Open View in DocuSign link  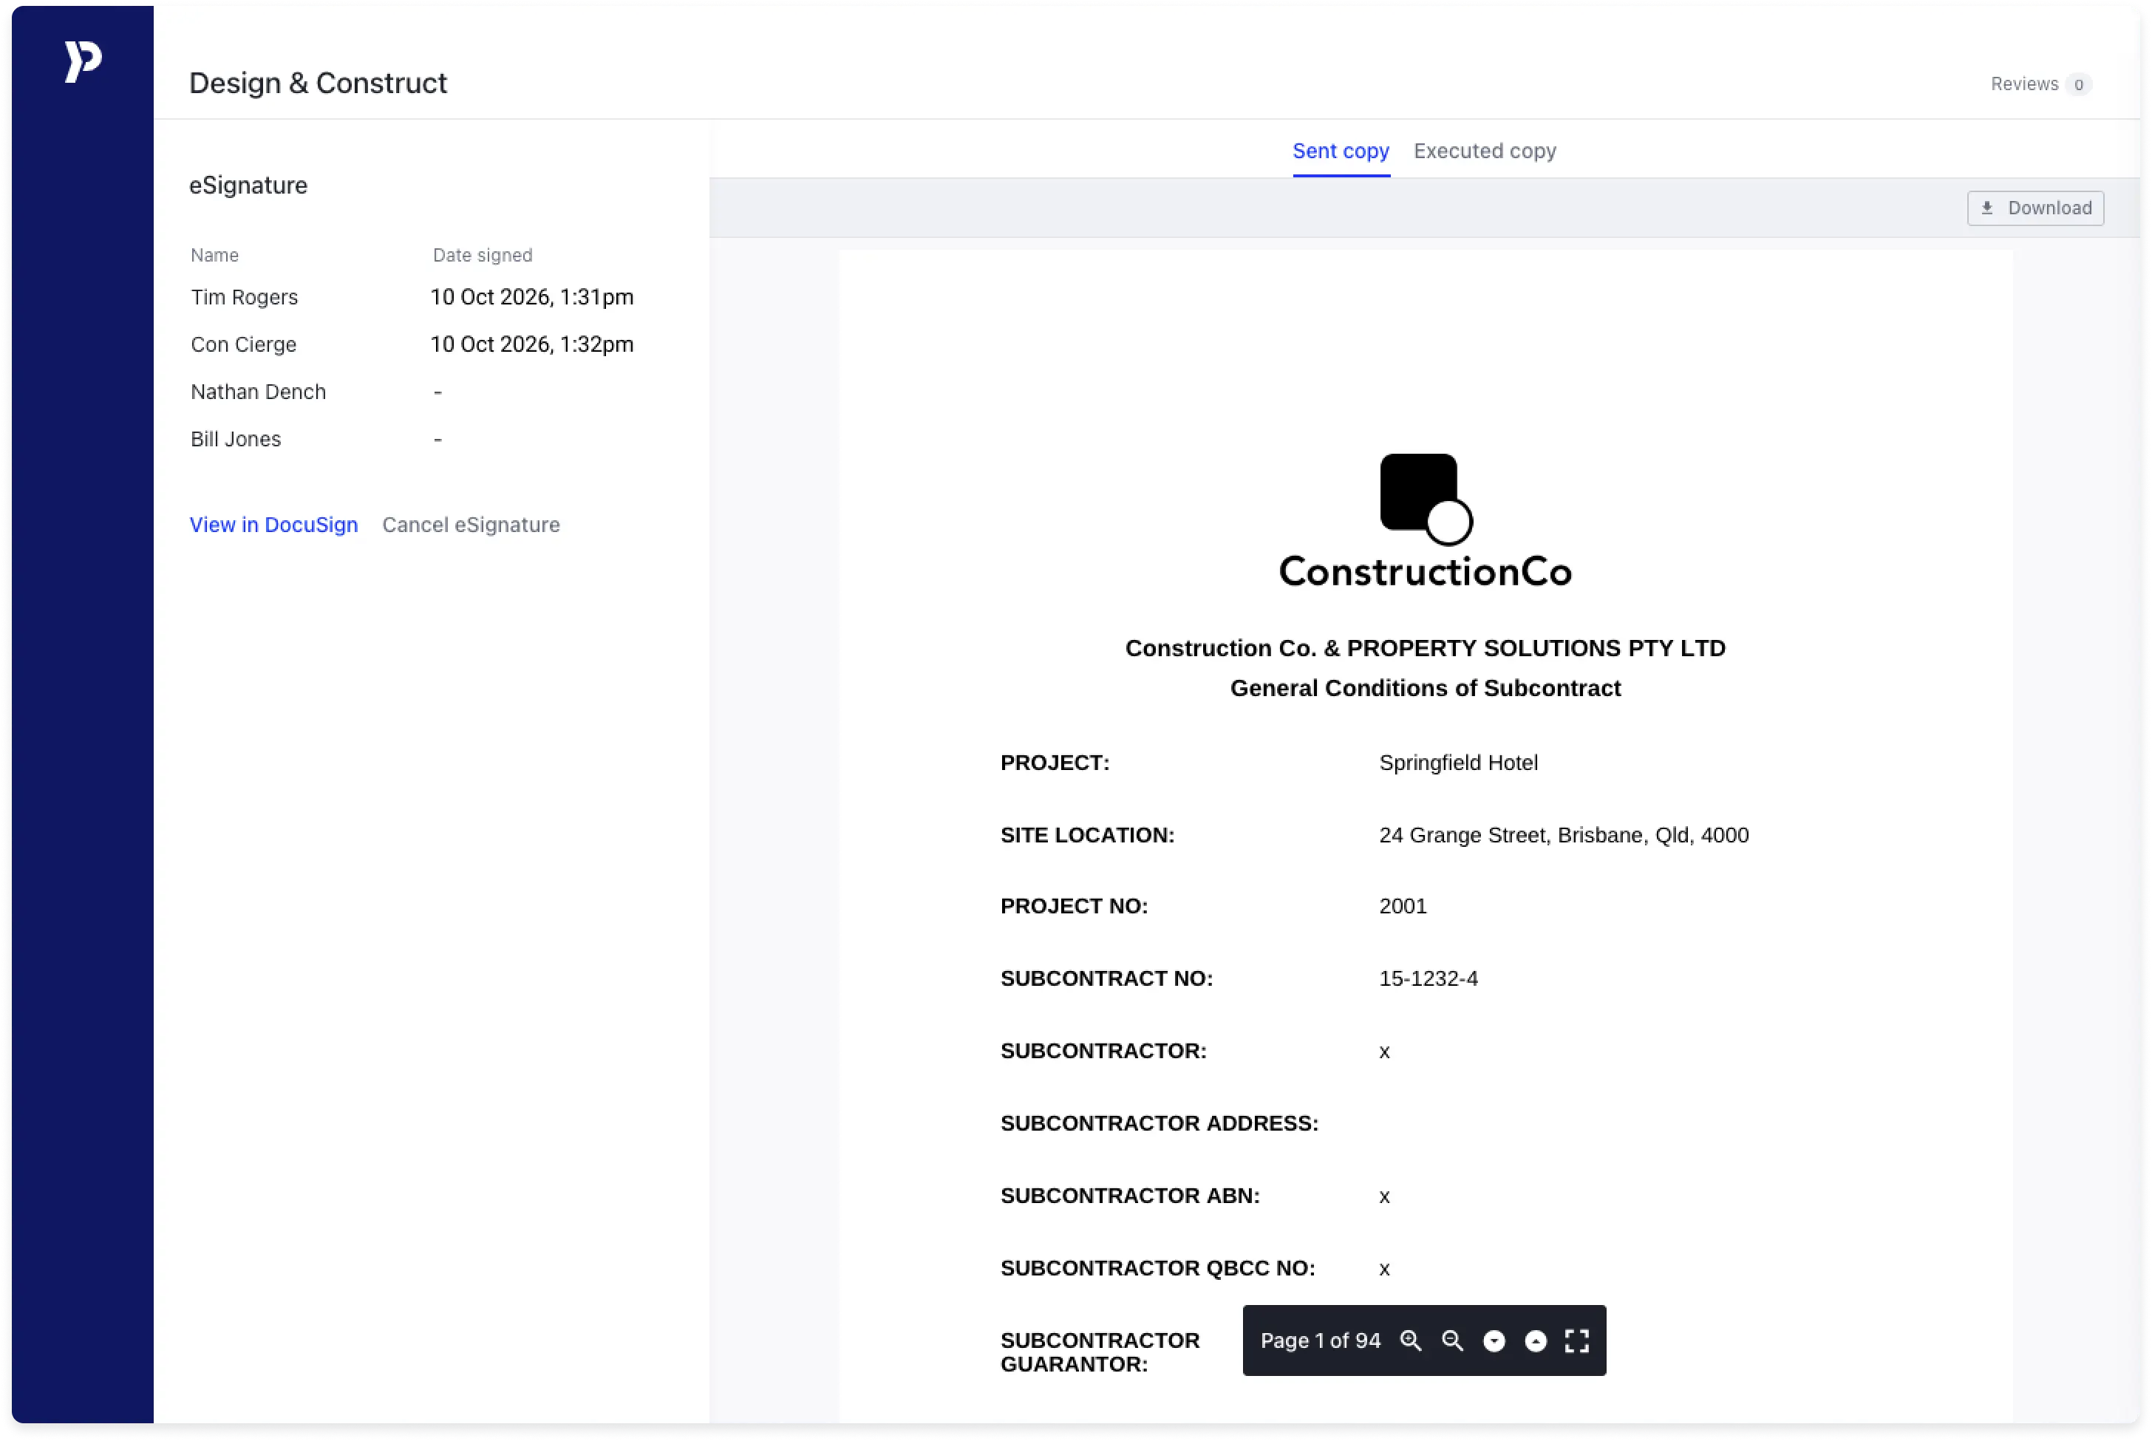tap(274, 525)
